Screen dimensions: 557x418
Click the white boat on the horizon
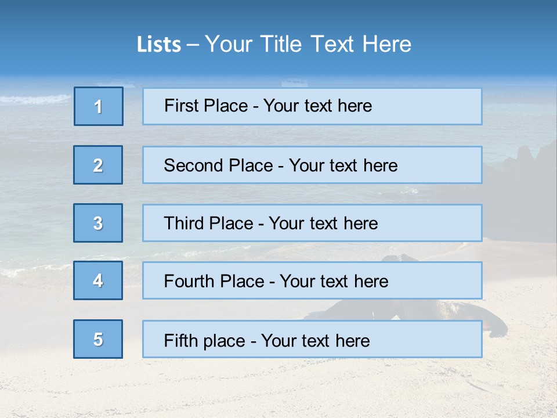(294, 81)
